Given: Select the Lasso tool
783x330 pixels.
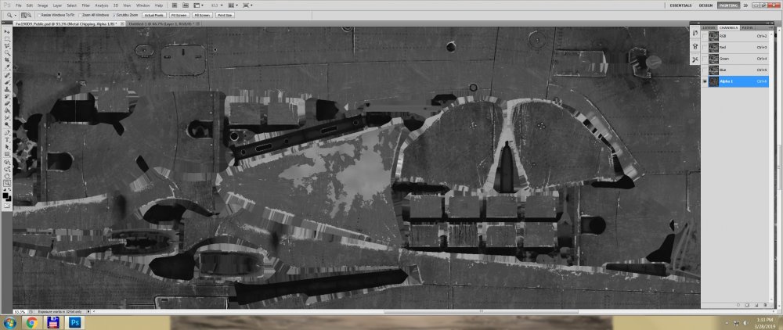Looking at the screenshot, I should click(8, 45).
